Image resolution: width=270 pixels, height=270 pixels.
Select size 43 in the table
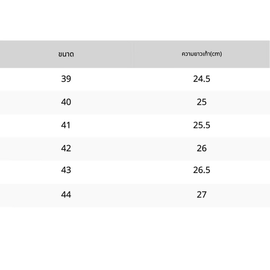(x=66, y=170)
